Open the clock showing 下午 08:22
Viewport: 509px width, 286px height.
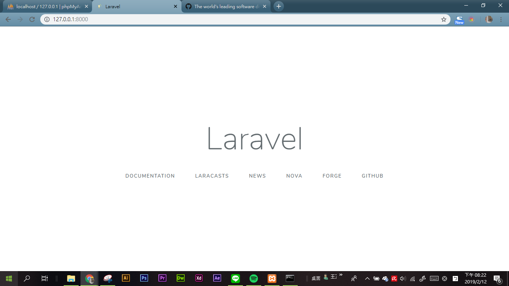475,279
